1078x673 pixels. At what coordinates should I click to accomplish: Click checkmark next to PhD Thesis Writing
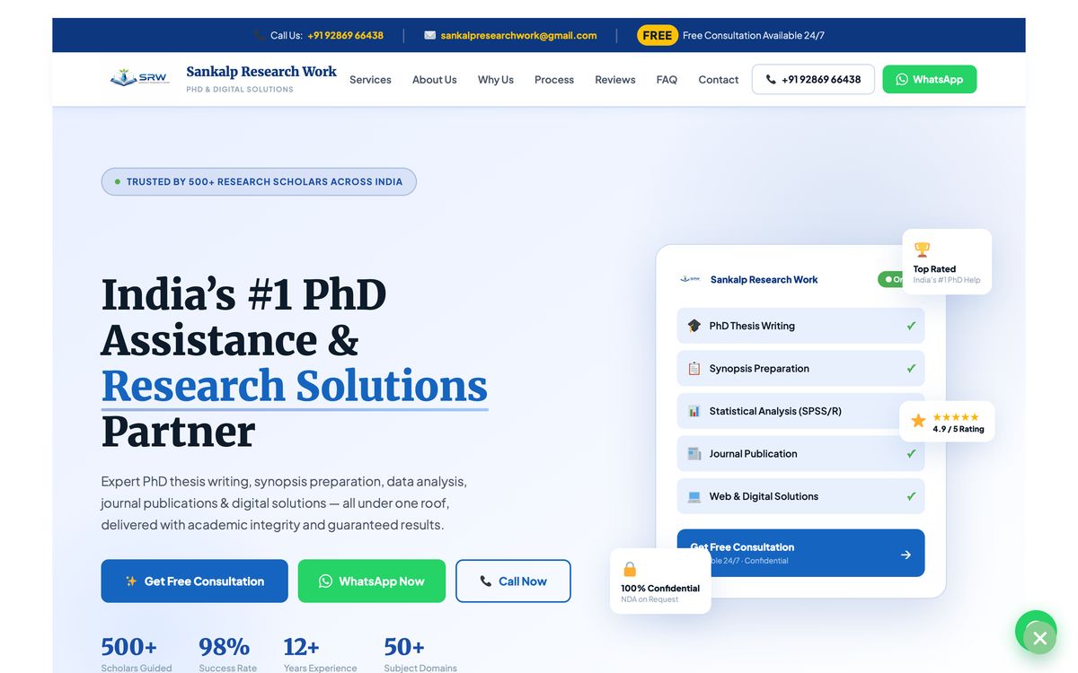(911, 326)
